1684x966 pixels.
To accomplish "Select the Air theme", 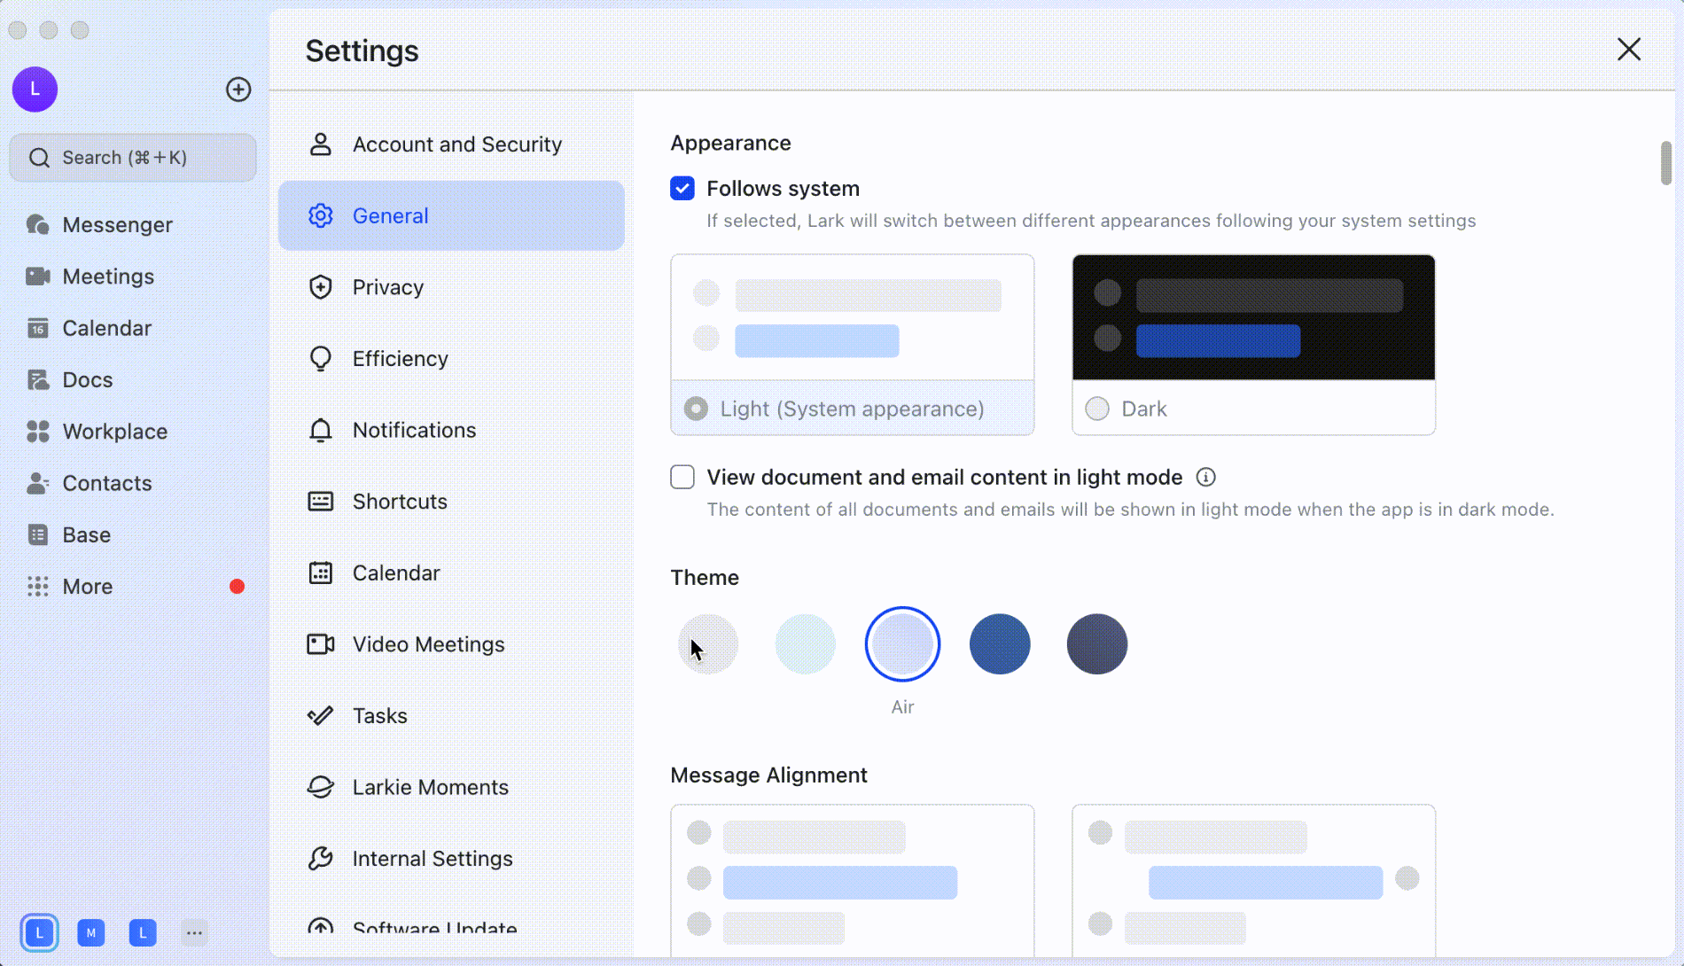I will 902,643.
